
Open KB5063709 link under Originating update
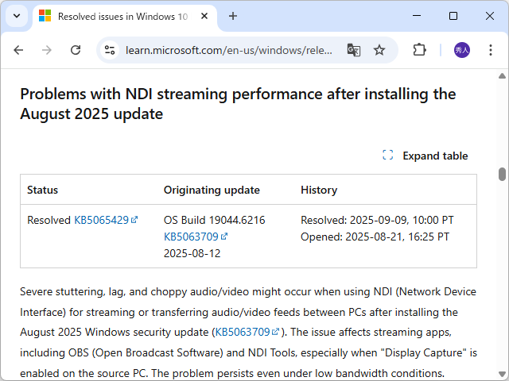point(191,237)
